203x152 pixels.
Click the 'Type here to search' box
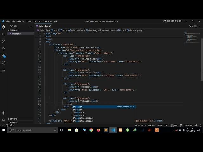point(33,130)
